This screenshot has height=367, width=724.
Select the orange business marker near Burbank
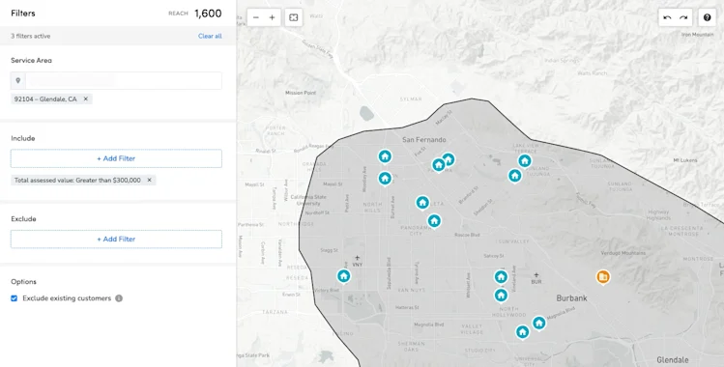(x=603, y=277)
